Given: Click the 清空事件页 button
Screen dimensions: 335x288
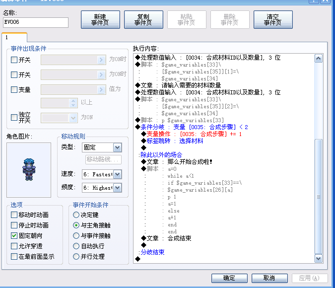Looking at the screenshot, I should [273, 20].
